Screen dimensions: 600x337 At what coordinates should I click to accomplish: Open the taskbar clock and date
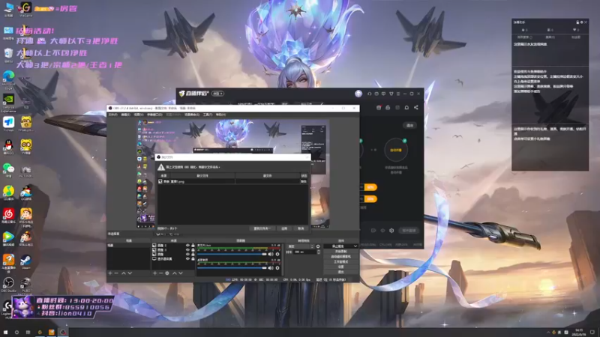[x=579, y=332]
